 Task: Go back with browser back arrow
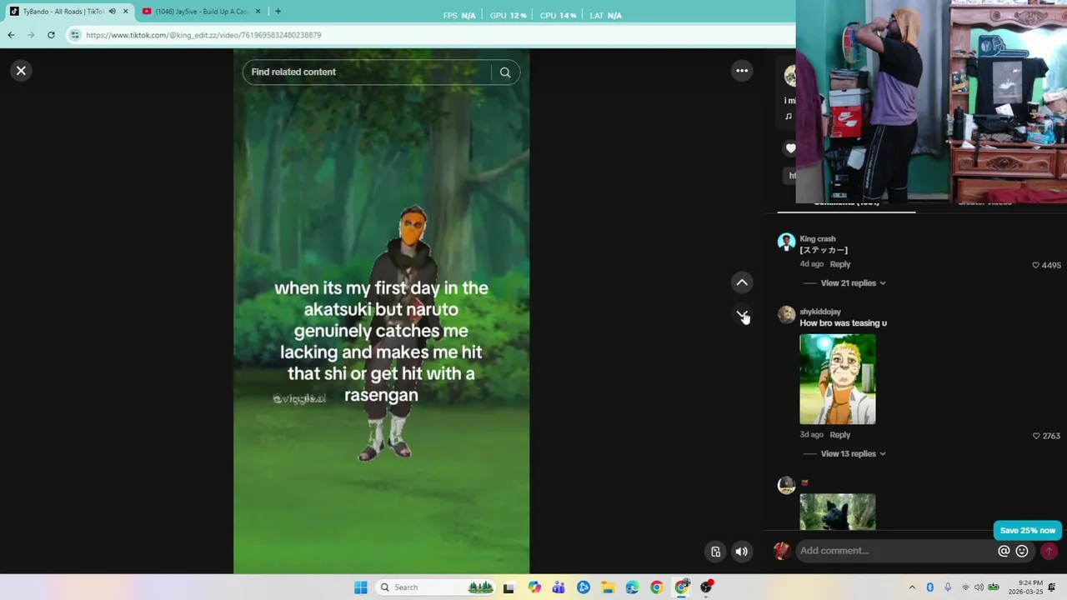(x=11, y=35)
